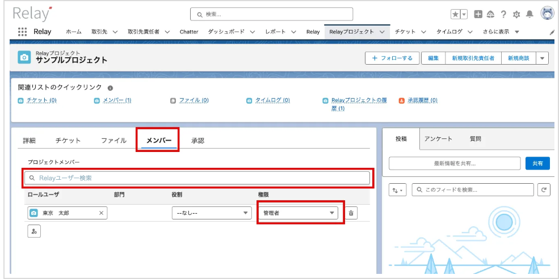Click the 新規取引先責任者 button
This screenshot has width=559, height=279.
tap(473, 58)
